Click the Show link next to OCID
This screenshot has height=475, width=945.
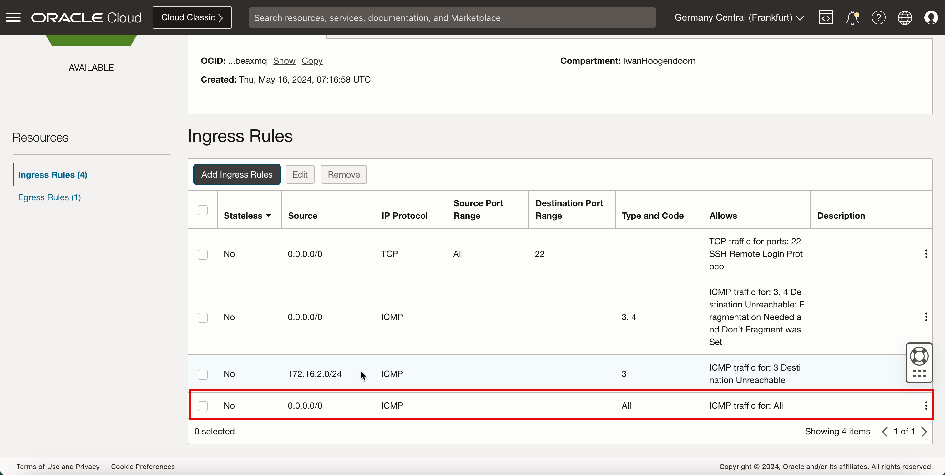[284, 61]
